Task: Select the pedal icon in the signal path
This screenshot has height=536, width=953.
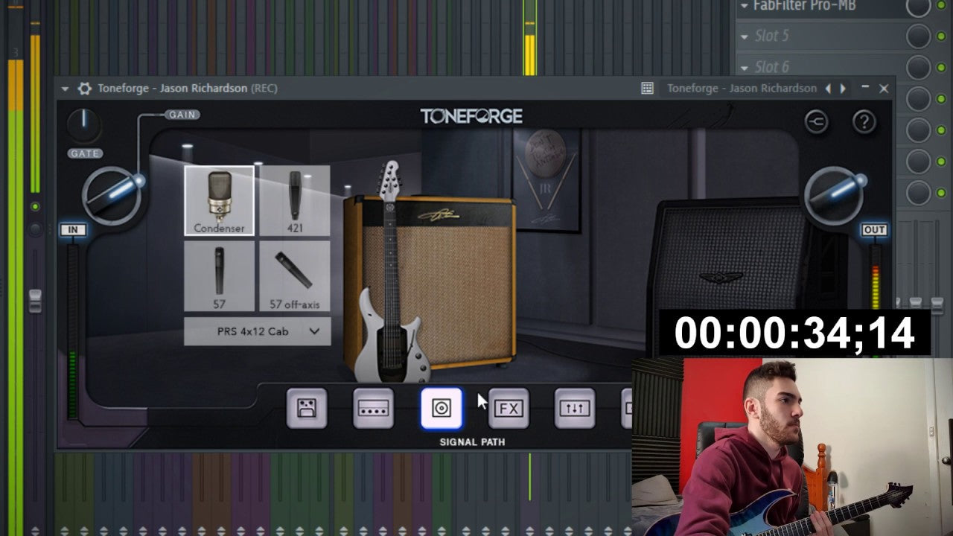Action: pyautogui.click(x=307, y=409)
